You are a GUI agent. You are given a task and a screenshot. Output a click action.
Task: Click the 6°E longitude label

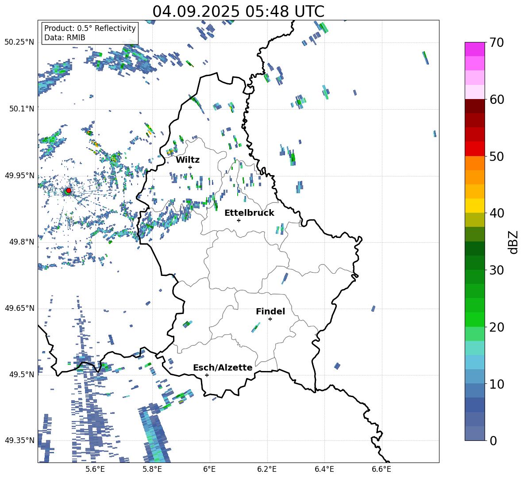[209, 469]
